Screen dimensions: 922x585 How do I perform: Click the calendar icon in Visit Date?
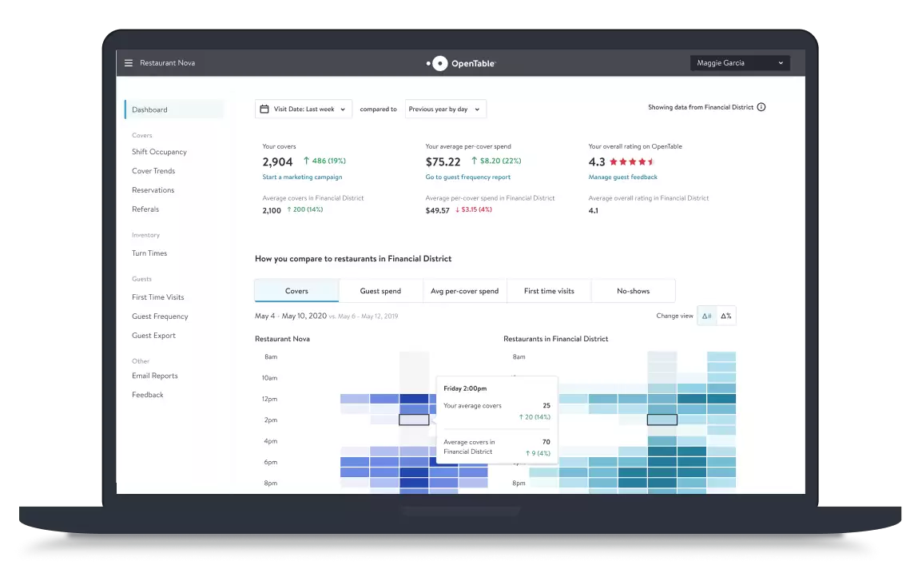pyautogui.click(x=264, y=109)
